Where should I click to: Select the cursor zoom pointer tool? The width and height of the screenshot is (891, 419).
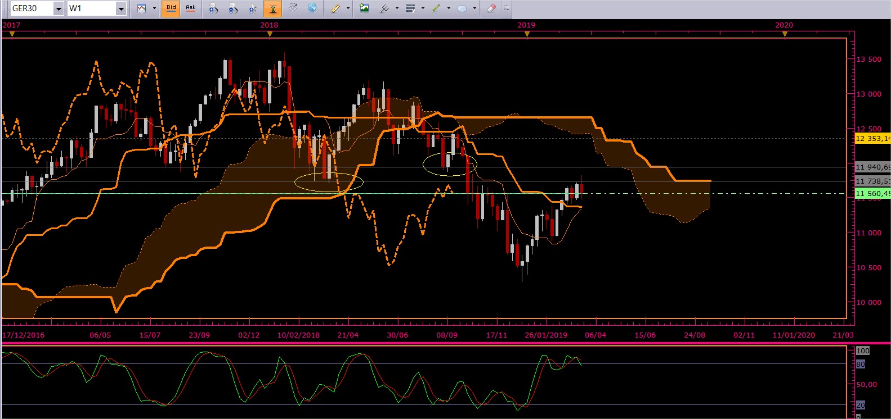click(x=253, y=8)
